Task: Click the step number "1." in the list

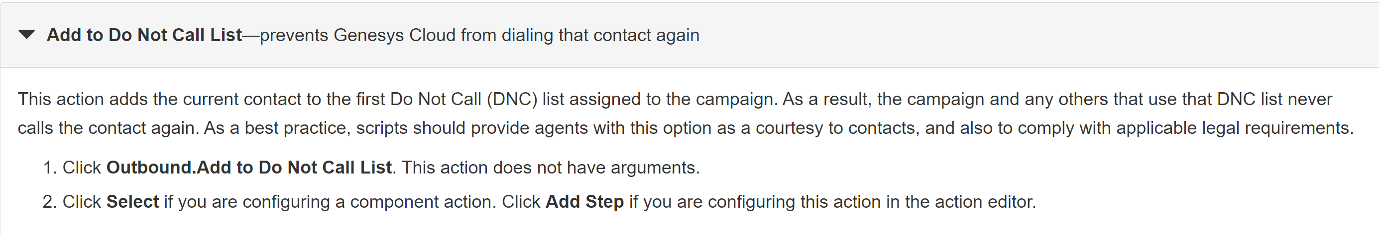Action: 49,168
